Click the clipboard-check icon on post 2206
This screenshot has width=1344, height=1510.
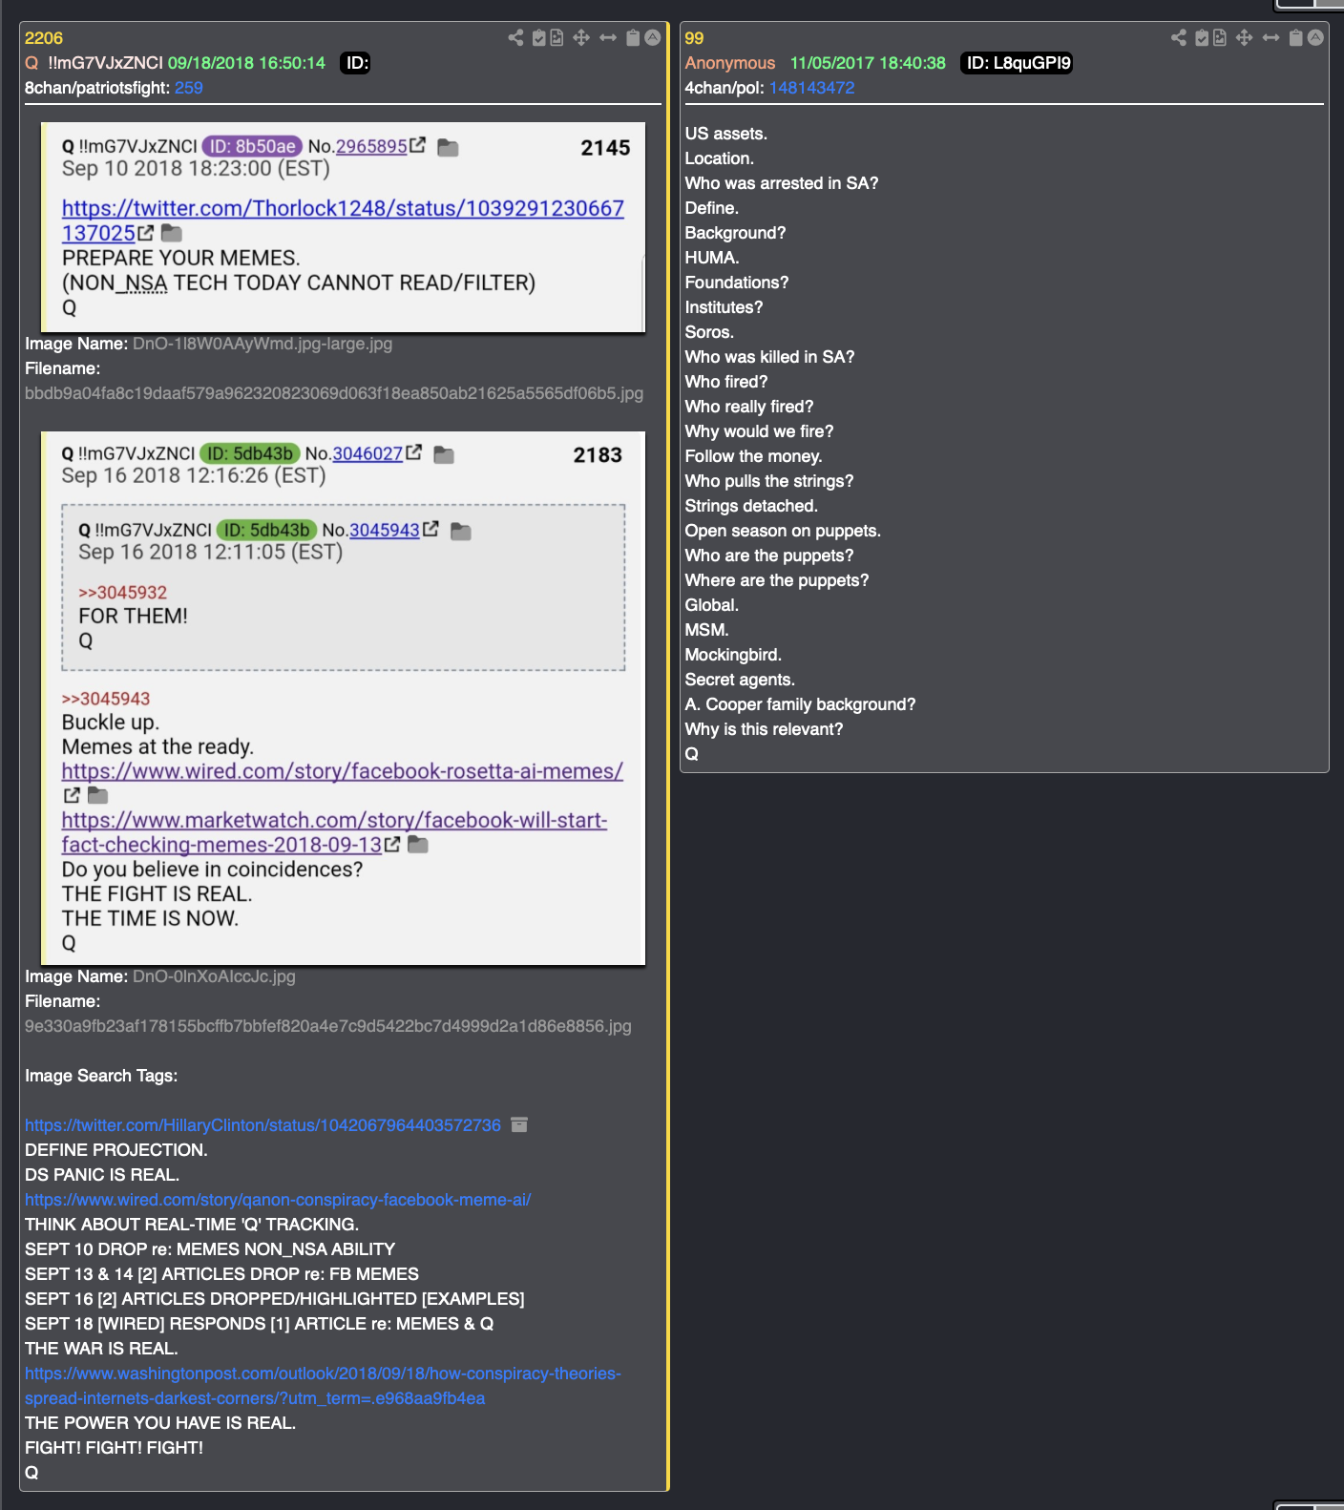[538, 37]
